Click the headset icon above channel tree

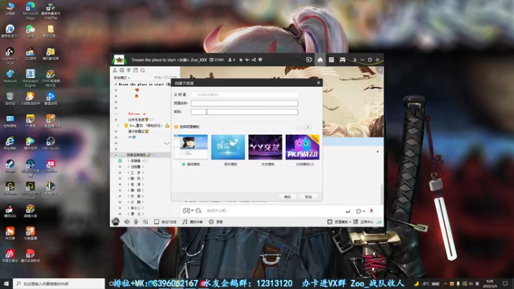pos(121,70)
